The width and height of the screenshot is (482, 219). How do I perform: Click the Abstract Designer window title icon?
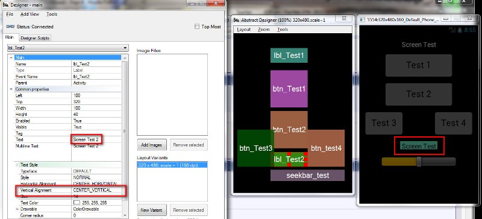click(236, 20)
